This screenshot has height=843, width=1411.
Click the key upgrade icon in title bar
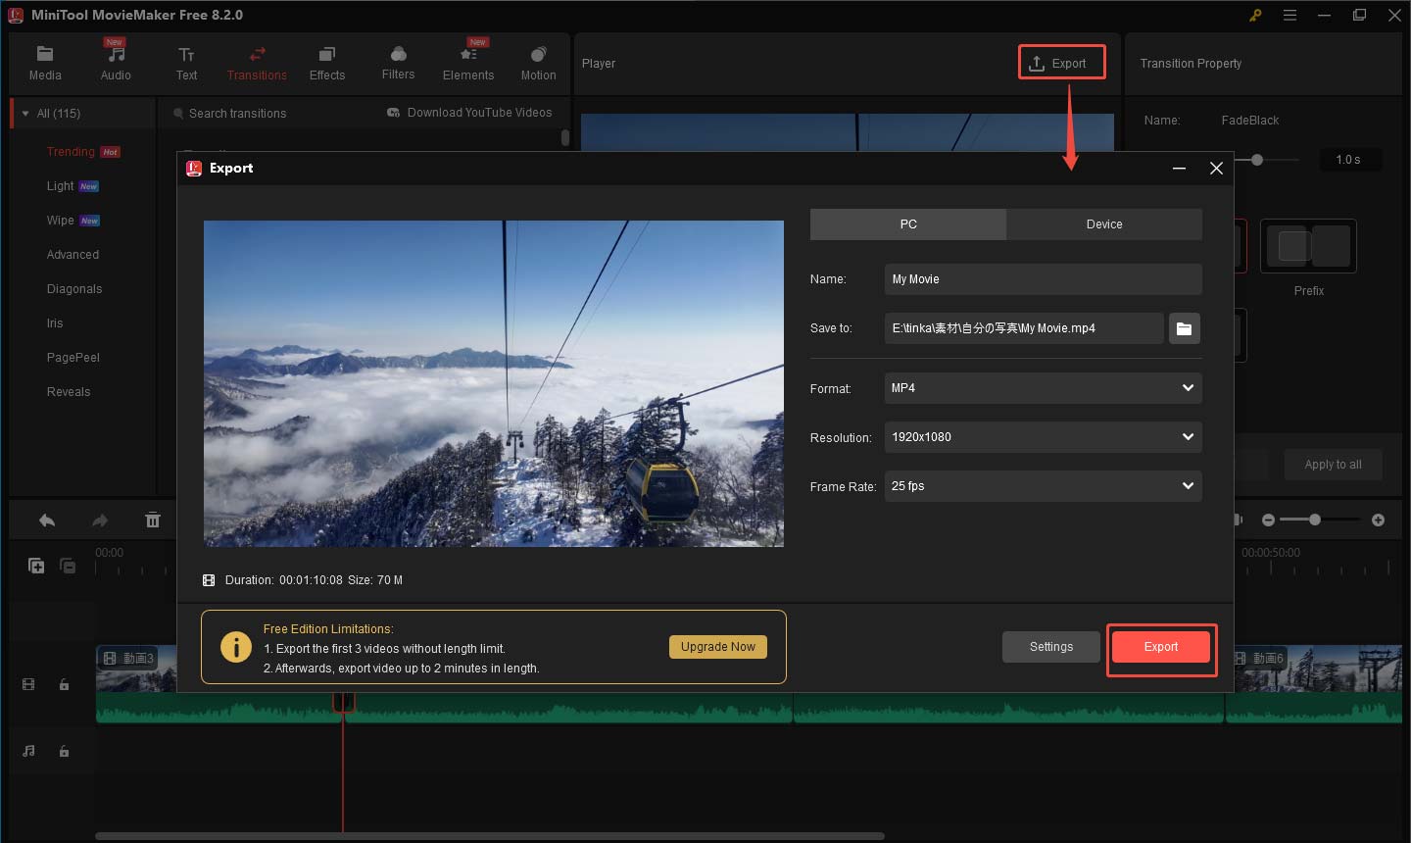coord(1255,15)
